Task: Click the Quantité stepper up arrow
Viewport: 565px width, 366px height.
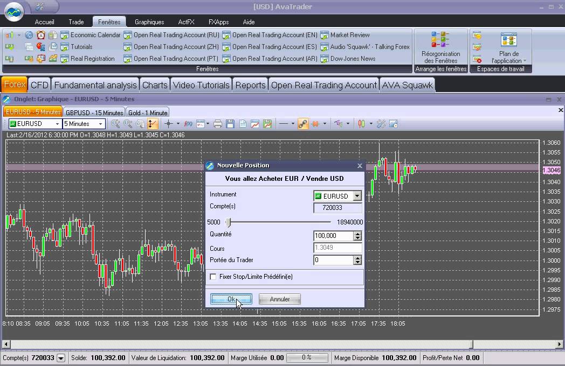Action: click(x=357, y=233)
